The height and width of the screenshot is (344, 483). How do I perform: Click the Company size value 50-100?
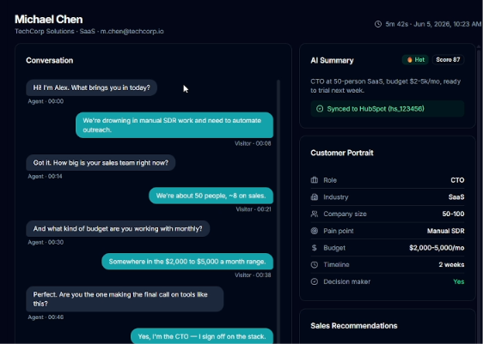point(453,214)
